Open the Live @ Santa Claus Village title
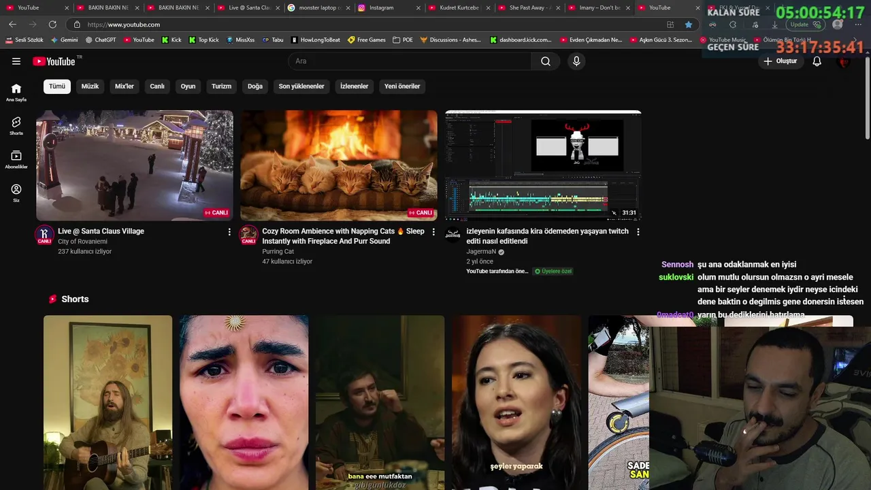This screenshot has width=871, height=490. [101, 231]
